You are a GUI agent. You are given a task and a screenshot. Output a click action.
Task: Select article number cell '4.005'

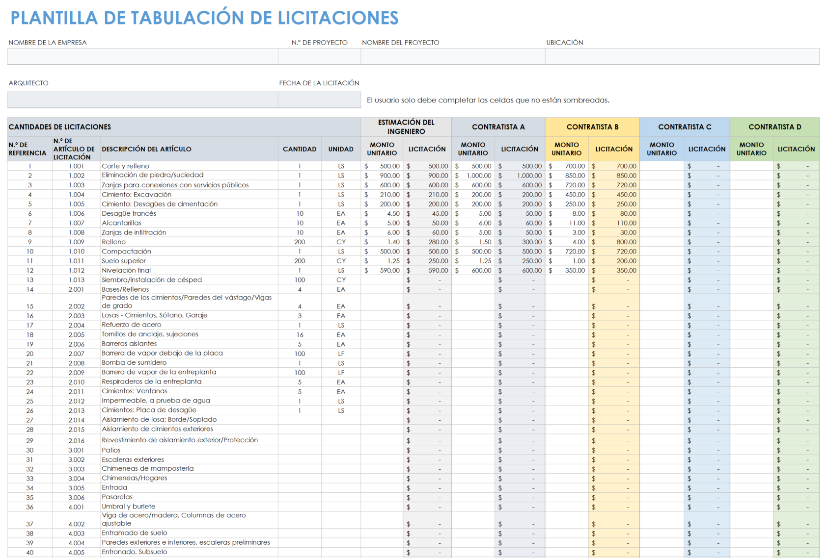(x=76, y=553)
